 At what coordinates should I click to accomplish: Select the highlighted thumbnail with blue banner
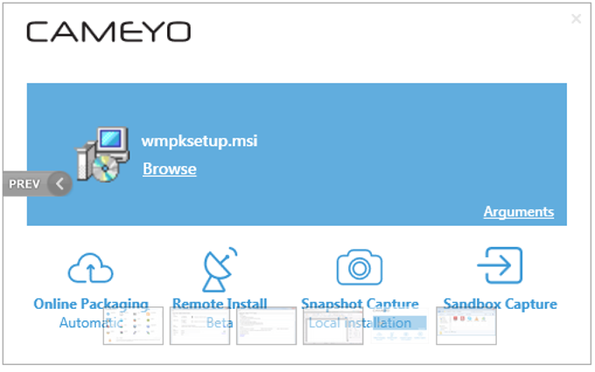(x=400, y=326)
